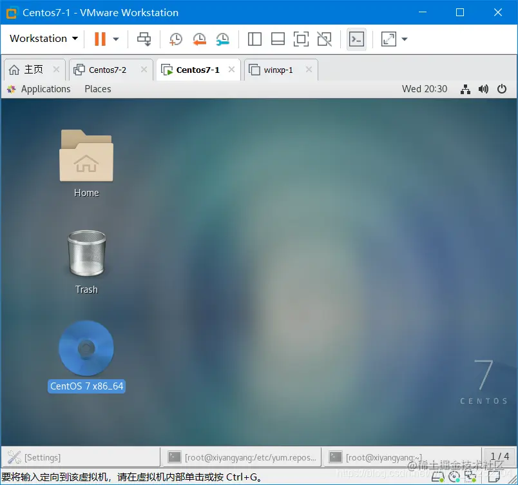Switch to the /etc/yum.repos terminal window

pyautogui.click(x=242, y=457)
